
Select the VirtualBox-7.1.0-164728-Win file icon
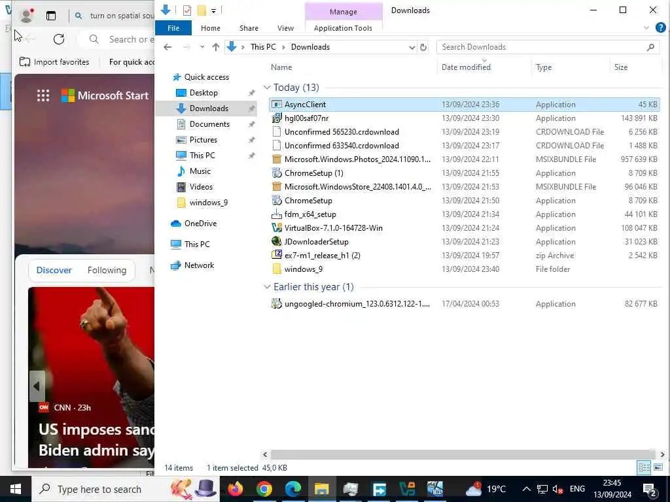pyautogui.click(x=277, y=228)
